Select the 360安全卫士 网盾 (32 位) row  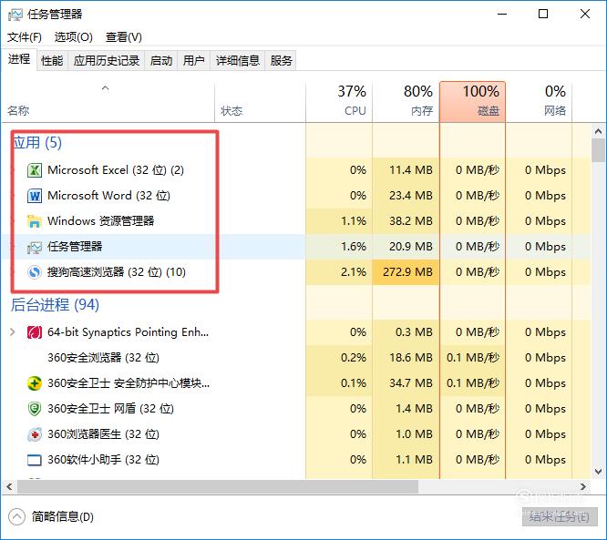click(296, 409)
